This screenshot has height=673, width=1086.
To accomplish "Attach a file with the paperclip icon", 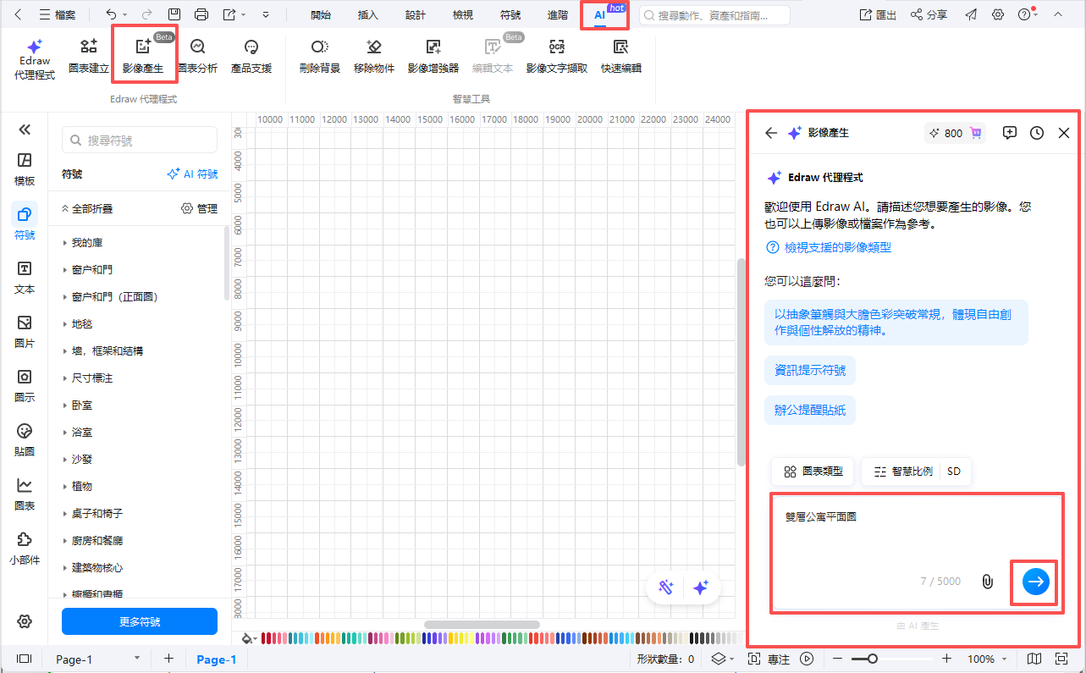I will pyautogui.click(x=987, y=582).
